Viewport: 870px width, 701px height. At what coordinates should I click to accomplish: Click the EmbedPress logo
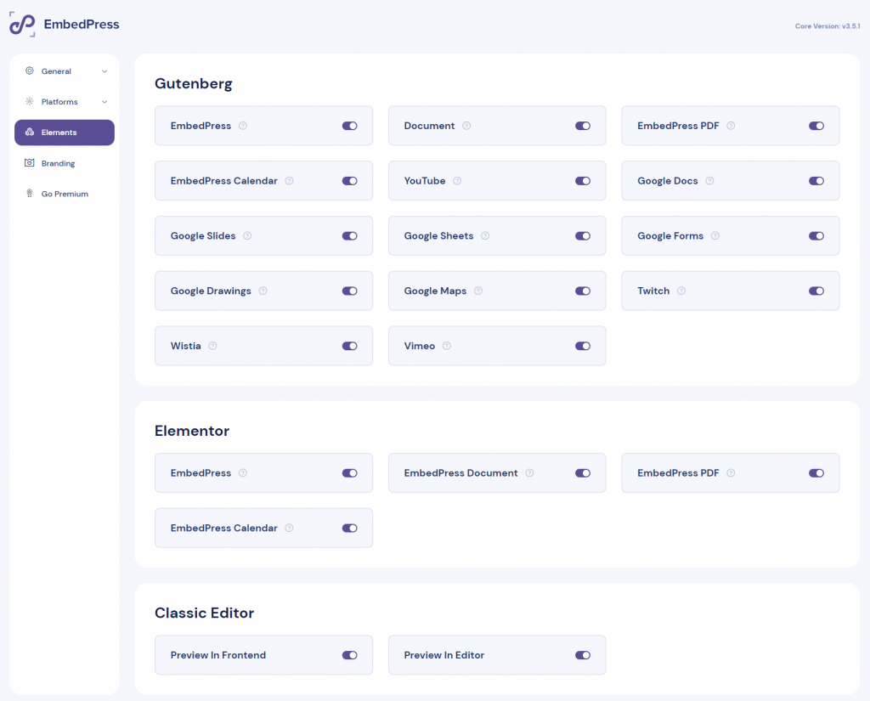coord(22,25)
